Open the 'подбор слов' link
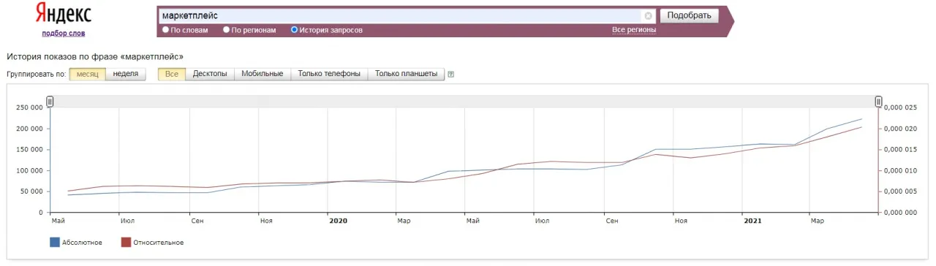936x266 pixels. 64,33
